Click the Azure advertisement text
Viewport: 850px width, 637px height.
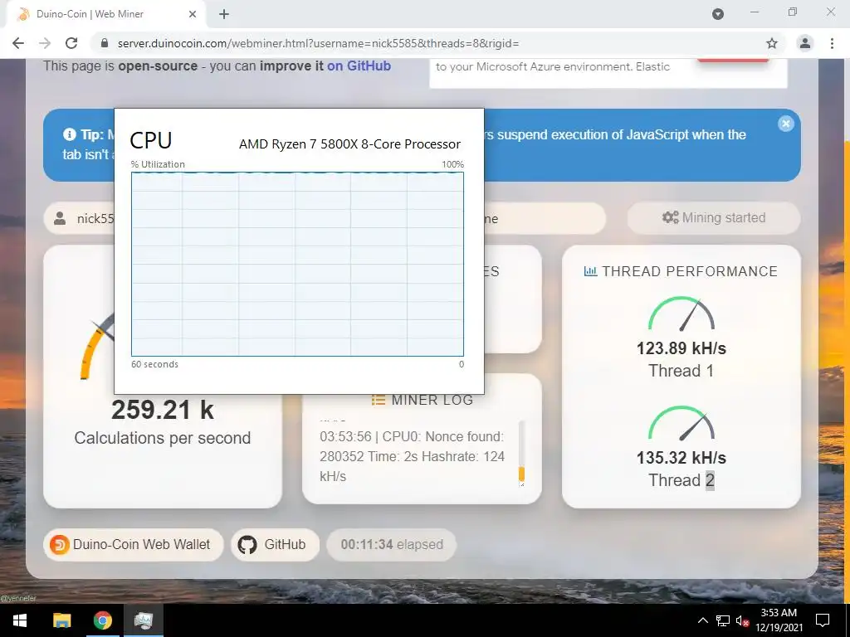[553, 66]
